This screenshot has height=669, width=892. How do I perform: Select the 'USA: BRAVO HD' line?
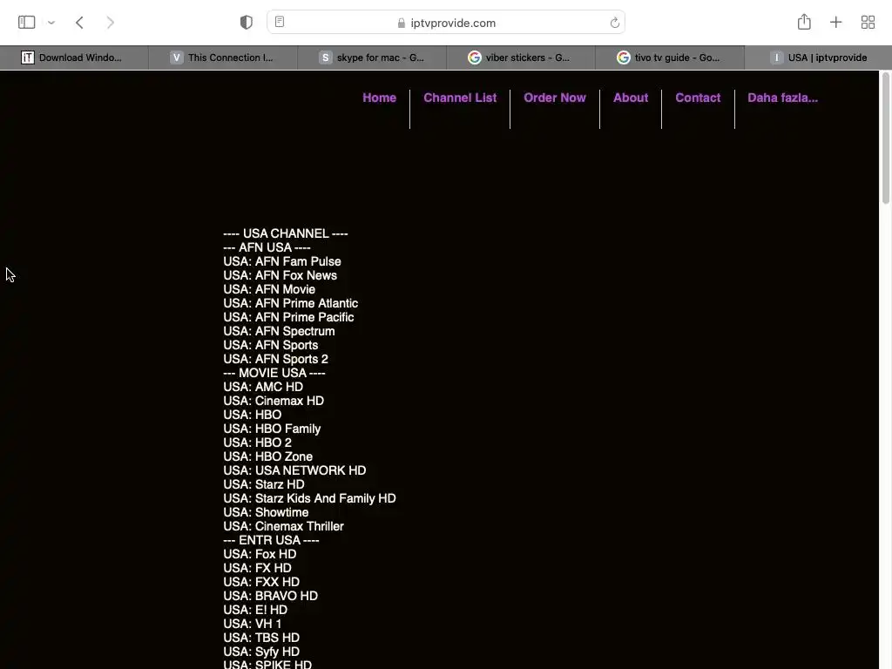pyautogui.click(x=270, y=596)
